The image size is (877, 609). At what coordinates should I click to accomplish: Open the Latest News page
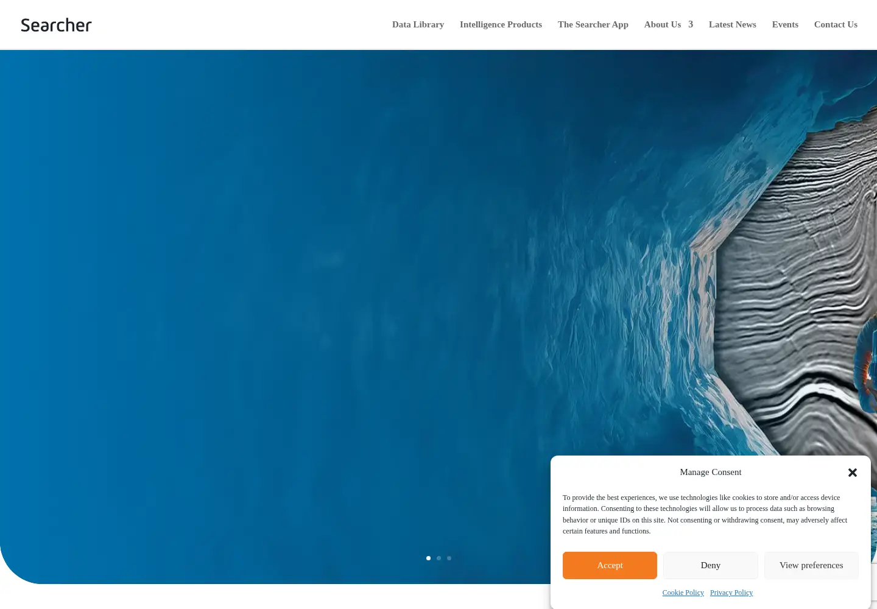point(733,24)
